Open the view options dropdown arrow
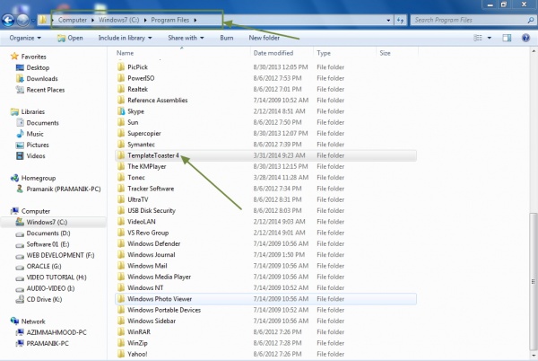The height and width of the screenshot is (361, 538). pos(490,38)
